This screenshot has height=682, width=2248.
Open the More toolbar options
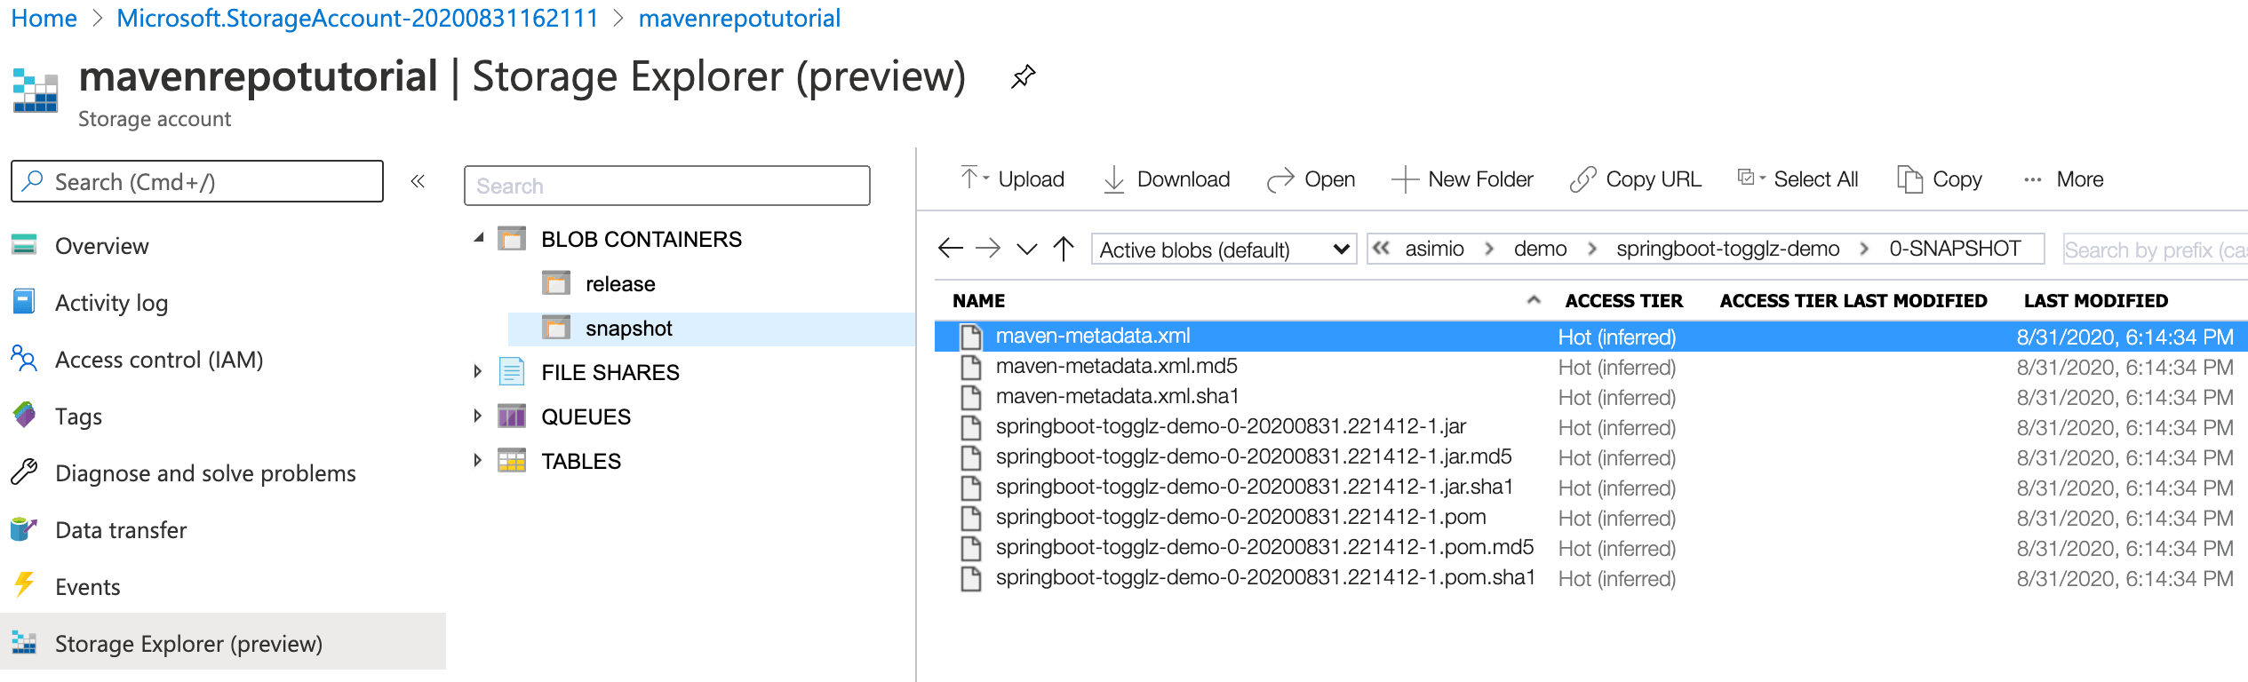(x=2063, y=179)
